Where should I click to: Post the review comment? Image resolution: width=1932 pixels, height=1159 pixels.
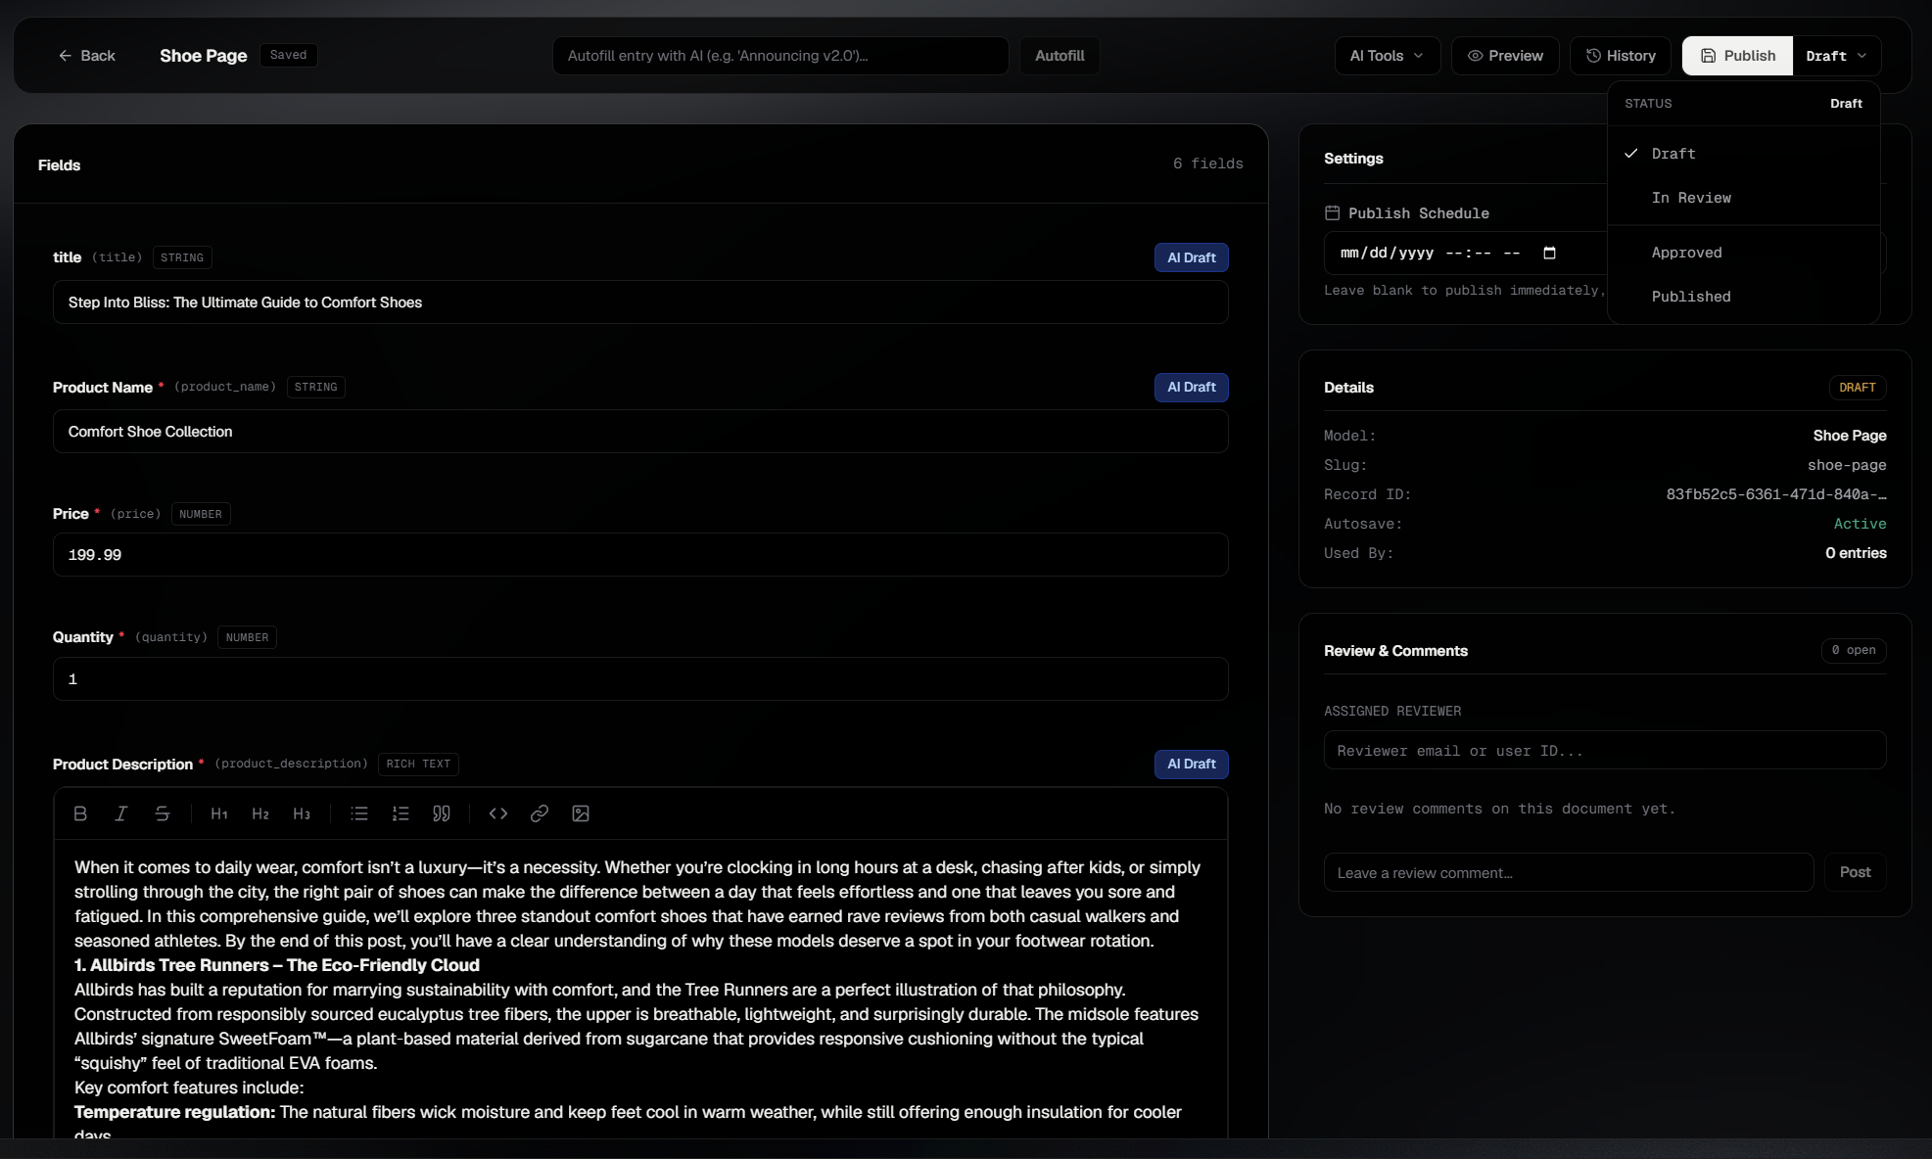[x=1855, y=872]
